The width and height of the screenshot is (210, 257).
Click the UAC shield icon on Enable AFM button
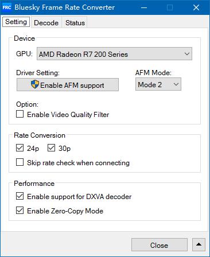pyautogui.click(x=35, y=84)
